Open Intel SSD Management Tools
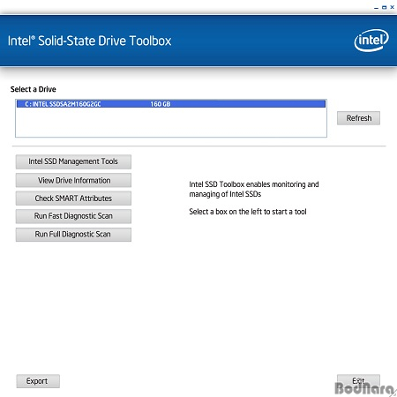This screenshot has width=397, height=397. coord(73,161)
